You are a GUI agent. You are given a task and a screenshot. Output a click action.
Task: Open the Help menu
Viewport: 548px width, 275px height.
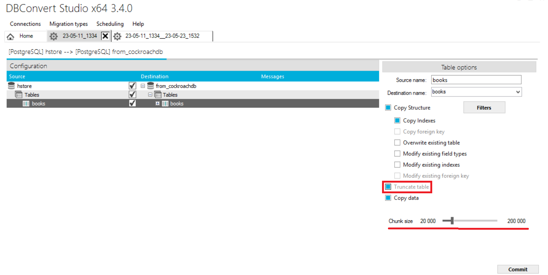coord(138,24)
